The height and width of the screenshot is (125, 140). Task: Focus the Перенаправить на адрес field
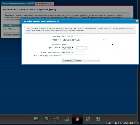click(73, 52)
